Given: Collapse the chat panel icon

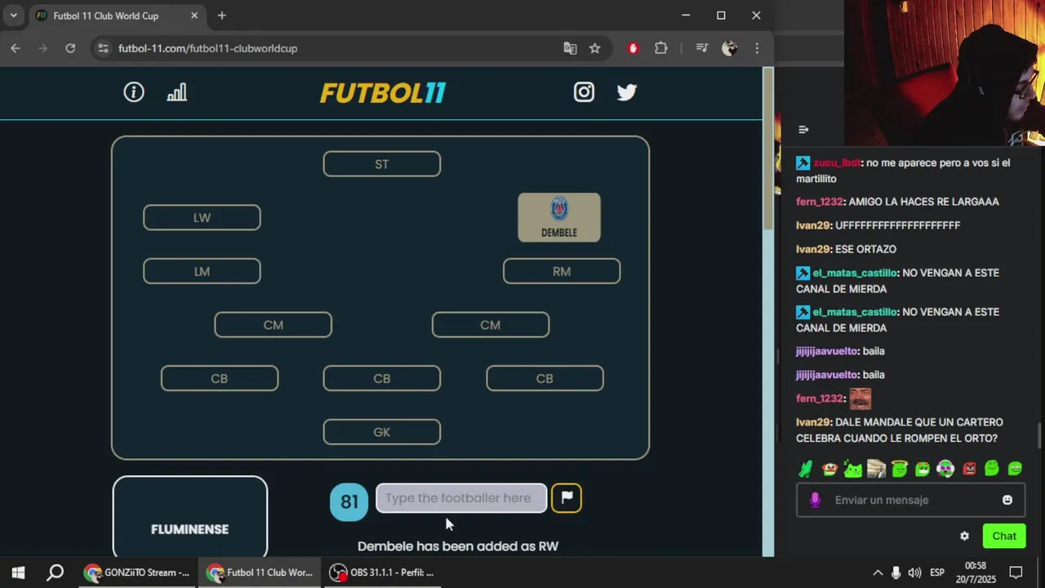Looking at the screenshot, I should 803,129.
